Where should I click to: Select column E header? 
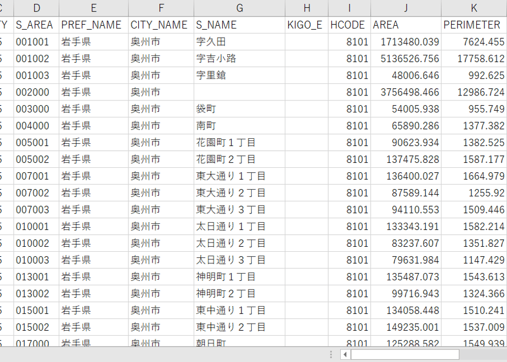[94, 8]
